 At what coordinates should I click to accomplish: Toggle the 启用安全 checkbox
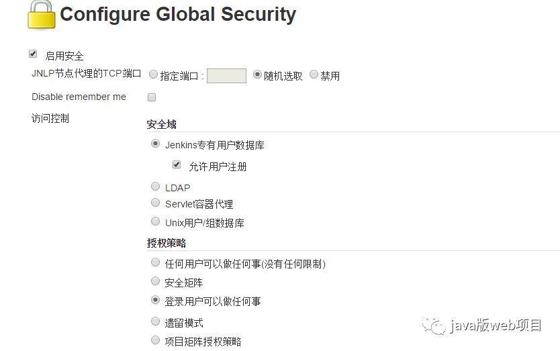[33, 54]
